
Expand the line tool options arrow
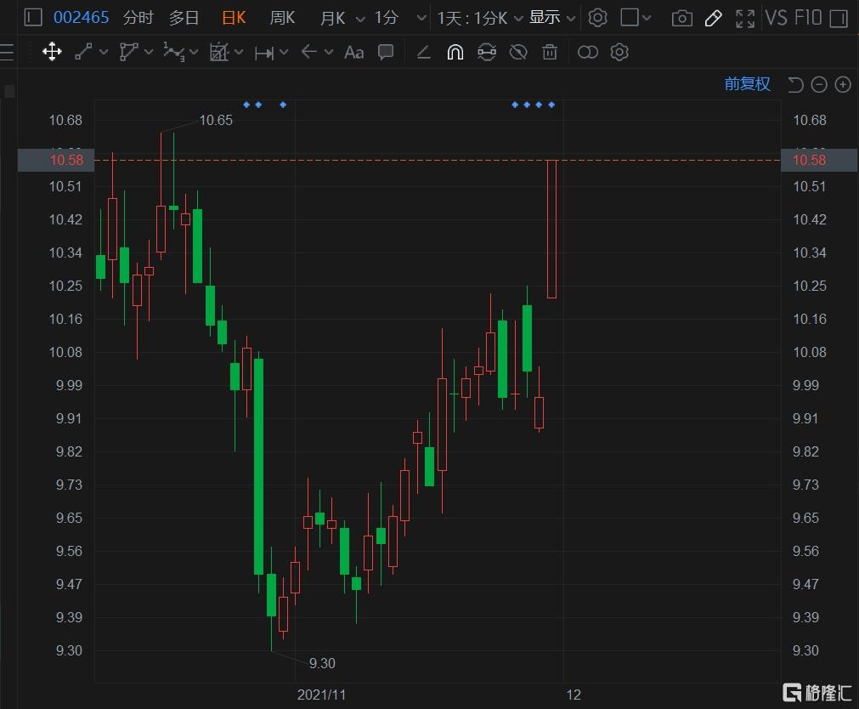104,52
